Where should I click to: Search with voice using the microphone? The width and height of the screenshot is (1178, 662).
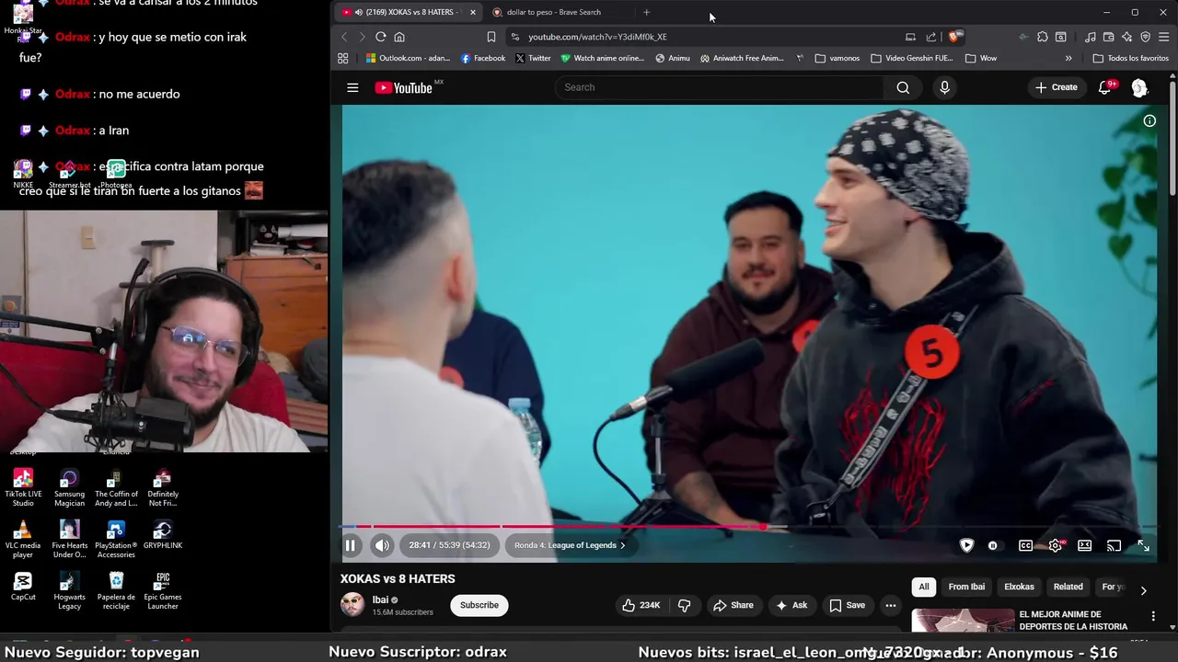(x=944, y=87)
